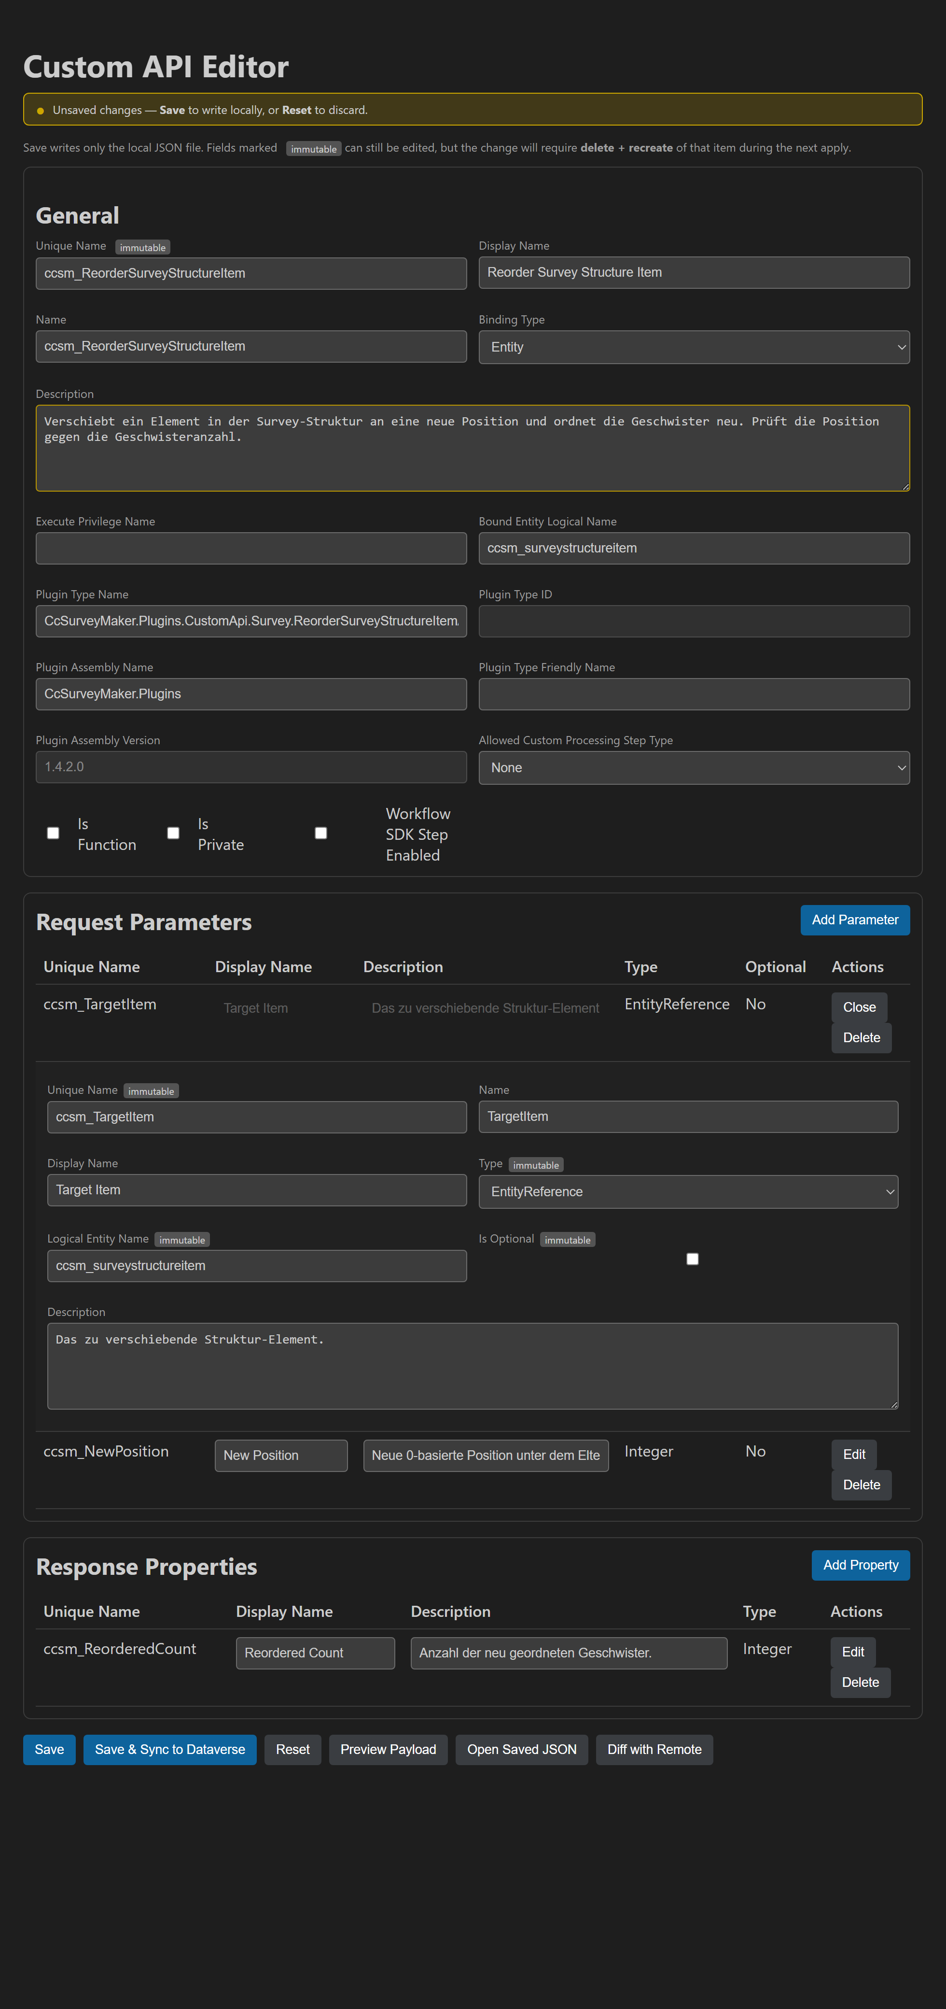This screenshot has width=946, height=2009.
Task: Click the Add Property button
Action: click(x=860, y=1565)
